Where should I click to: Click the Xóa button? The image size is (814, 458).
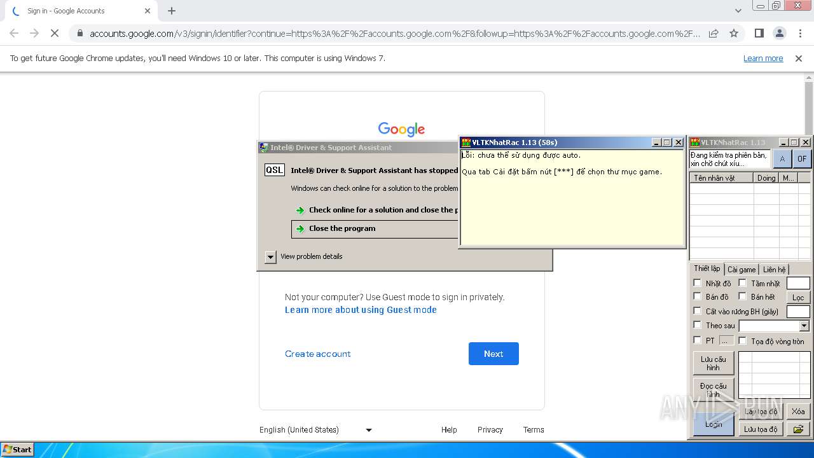tap(798, 412)
